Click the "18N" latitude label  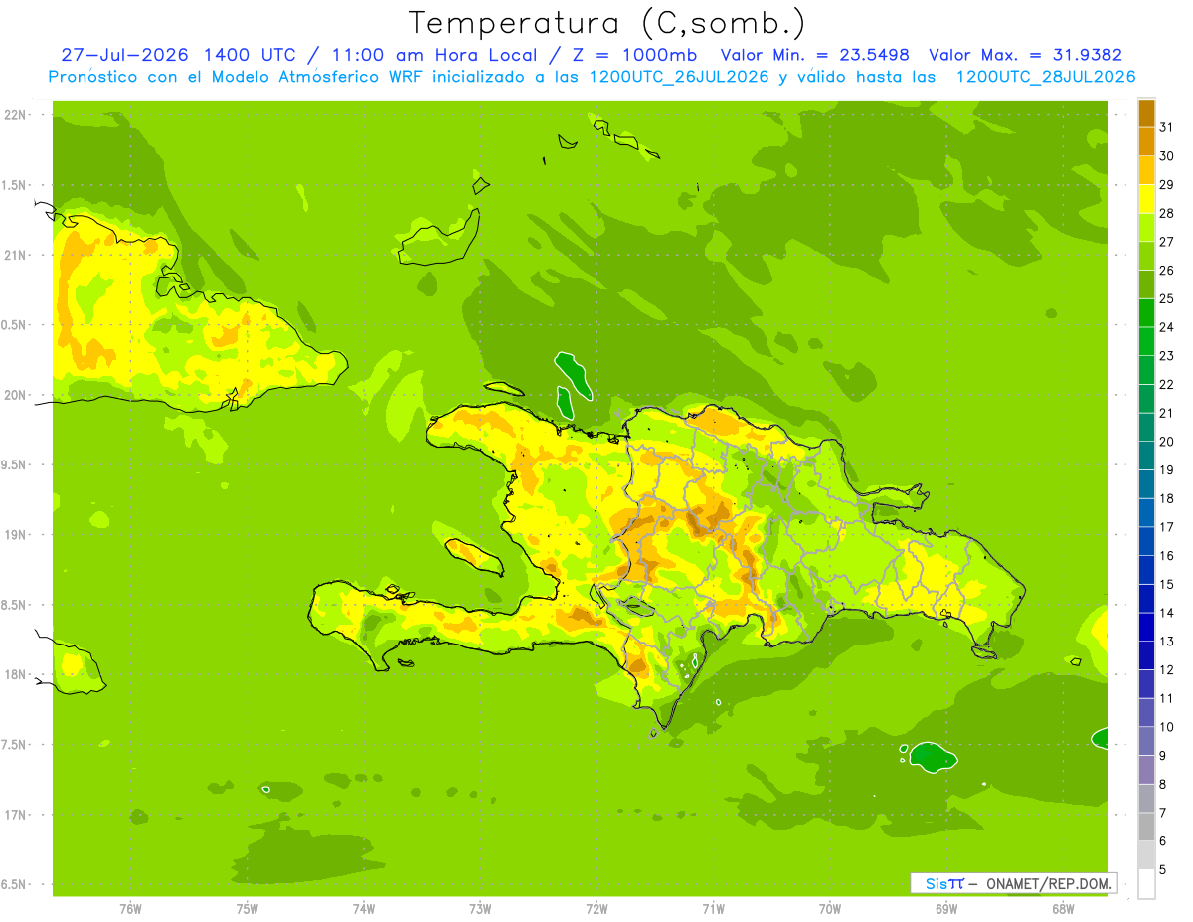[16, 674]
